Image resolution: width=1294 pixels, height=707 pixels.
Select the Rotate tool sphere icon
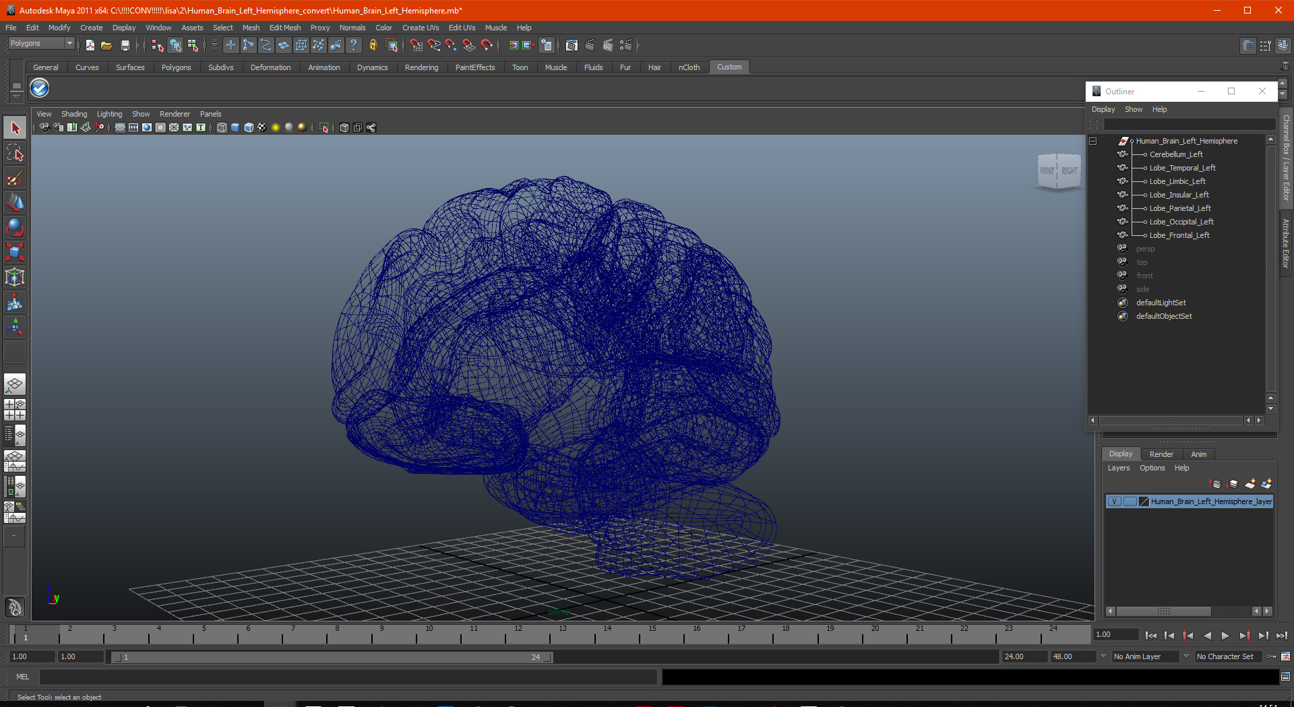pyautogui.click(x=15, y=228)
